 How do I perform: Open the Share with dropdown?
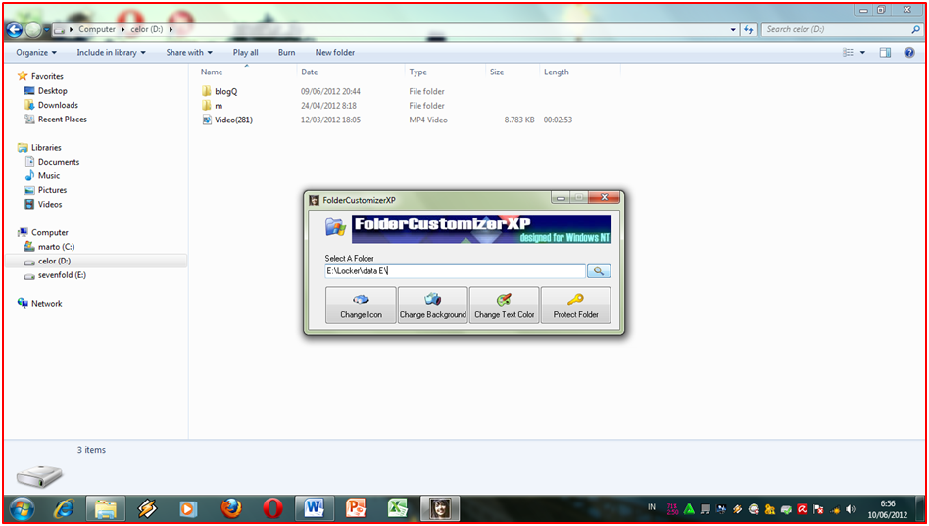189,53
